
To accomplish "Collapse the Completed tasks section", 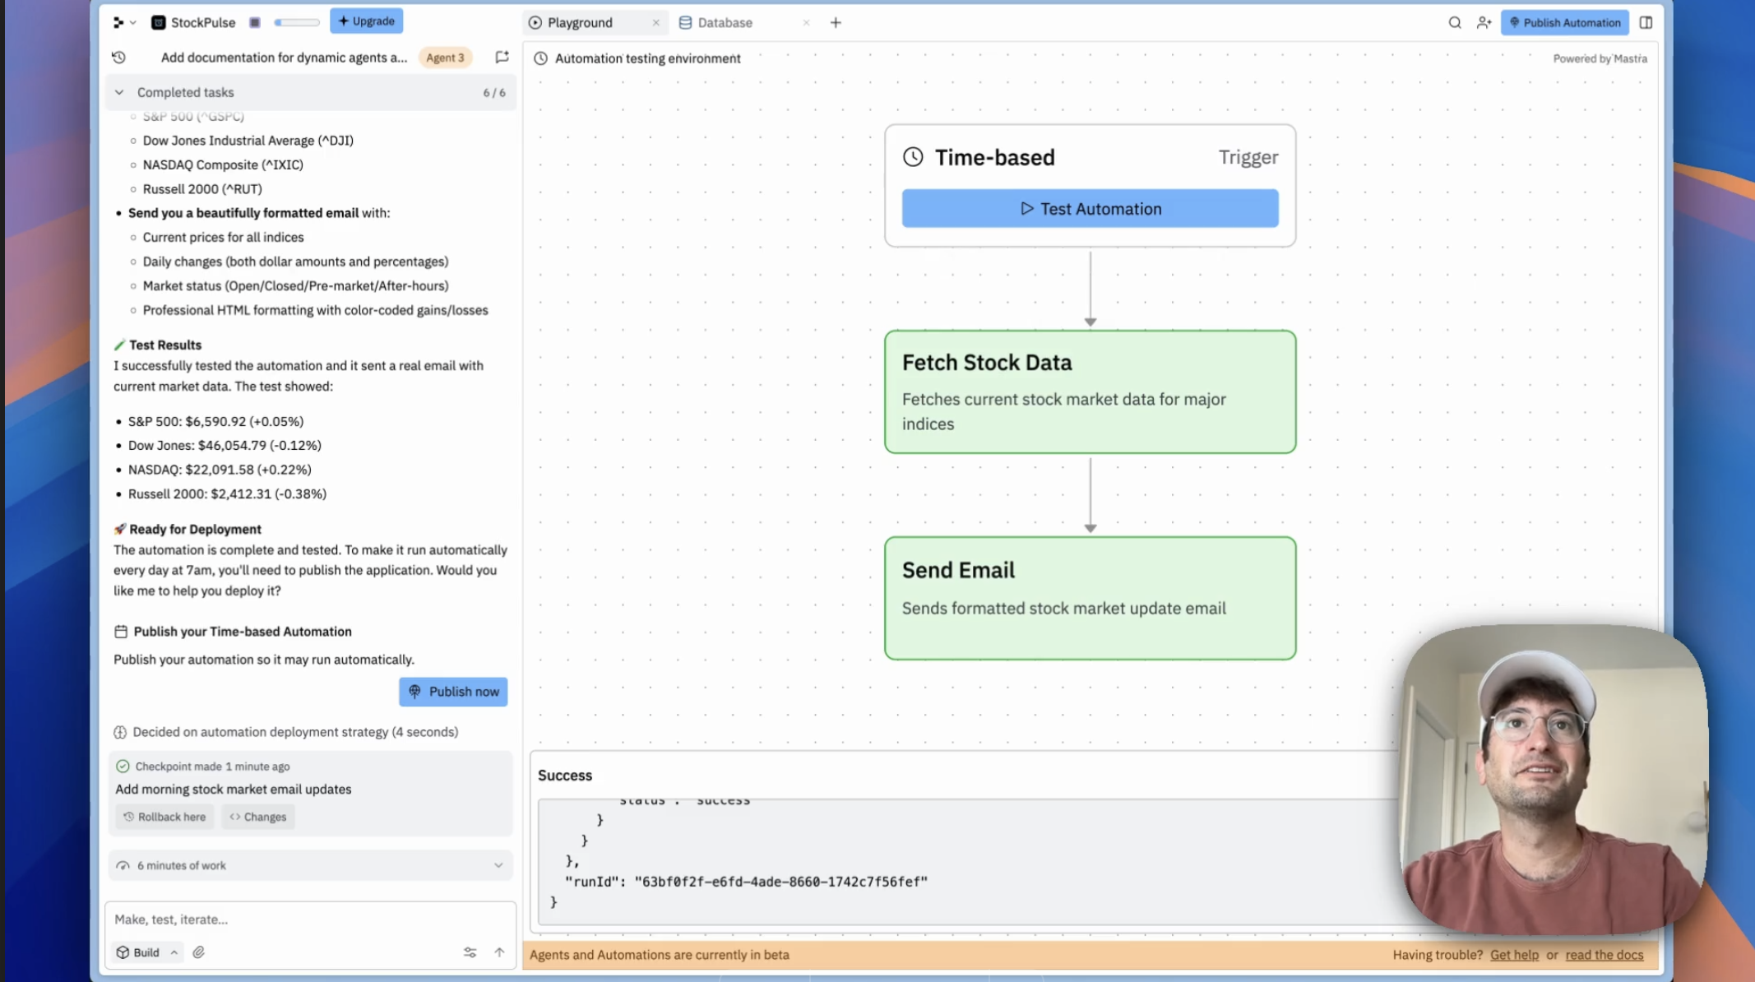I will point(119,92).
